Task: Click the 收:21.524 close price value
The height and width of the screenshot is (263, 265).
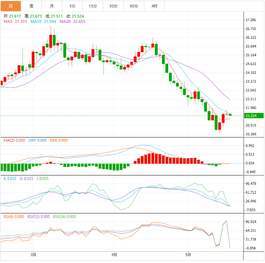Action: pyautogui.click(x=75, y=16)
